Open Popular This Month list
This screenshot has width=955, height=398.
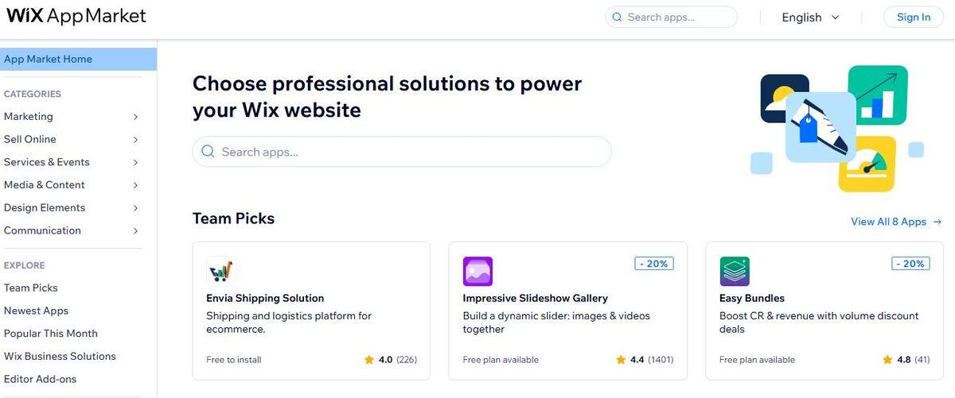tap(51, 334)
